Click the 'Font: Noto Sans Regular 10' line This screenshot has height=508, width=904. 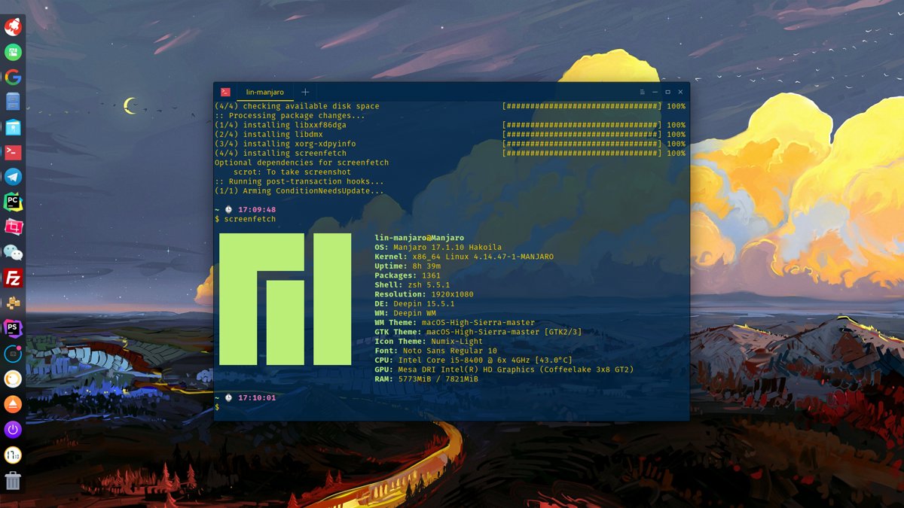[435, 351]
